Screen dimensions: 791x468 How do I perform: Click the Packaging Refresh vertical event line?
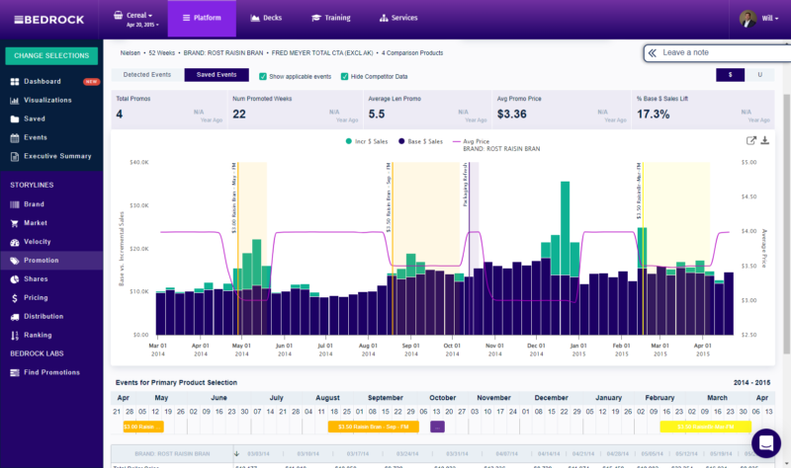(x=469, y=249)
